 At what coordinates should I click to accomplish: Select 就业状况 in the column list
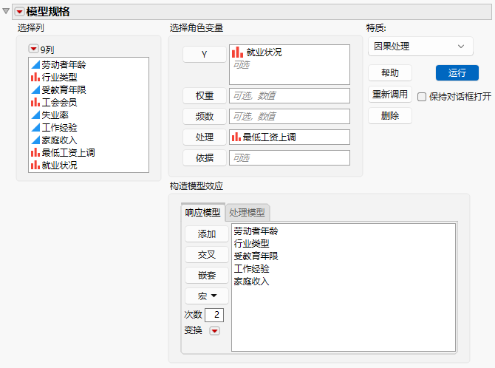pos(59,165)
